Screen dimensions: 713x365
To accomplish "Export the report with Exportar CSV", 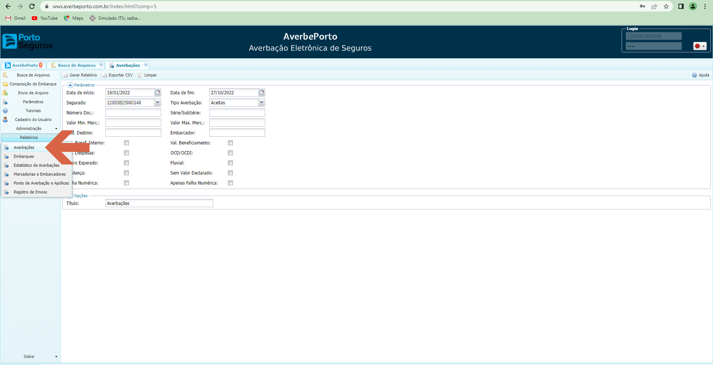I will click(x=117, y=75).
